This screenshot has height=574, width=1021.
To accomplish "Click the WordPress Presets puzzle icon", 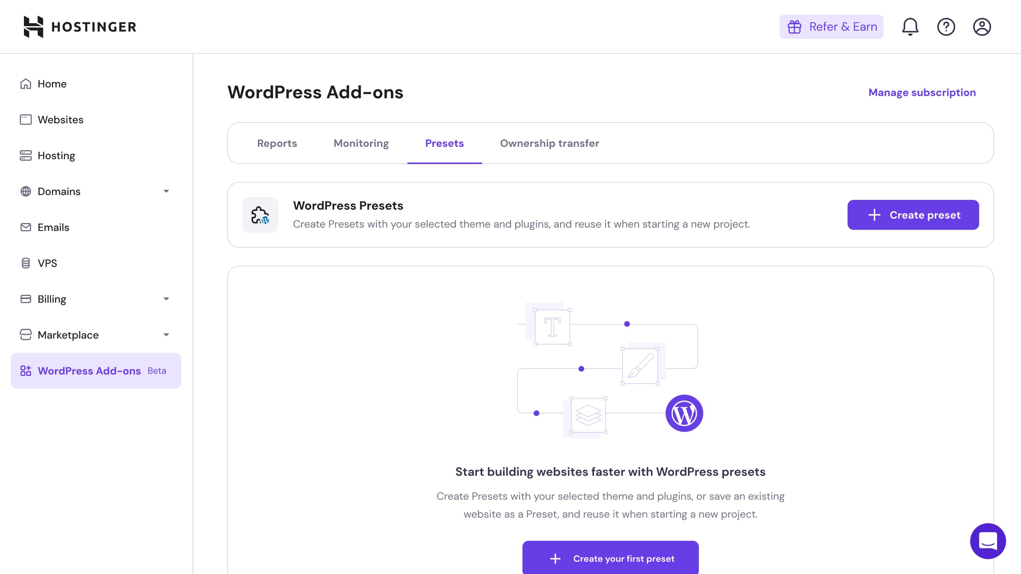I will pyautogui.click(x=260, y=215).
